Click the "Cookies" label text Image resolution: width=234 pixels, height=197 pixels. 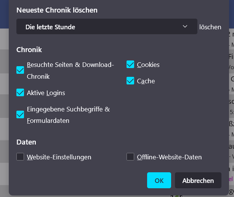pos(148,65)
